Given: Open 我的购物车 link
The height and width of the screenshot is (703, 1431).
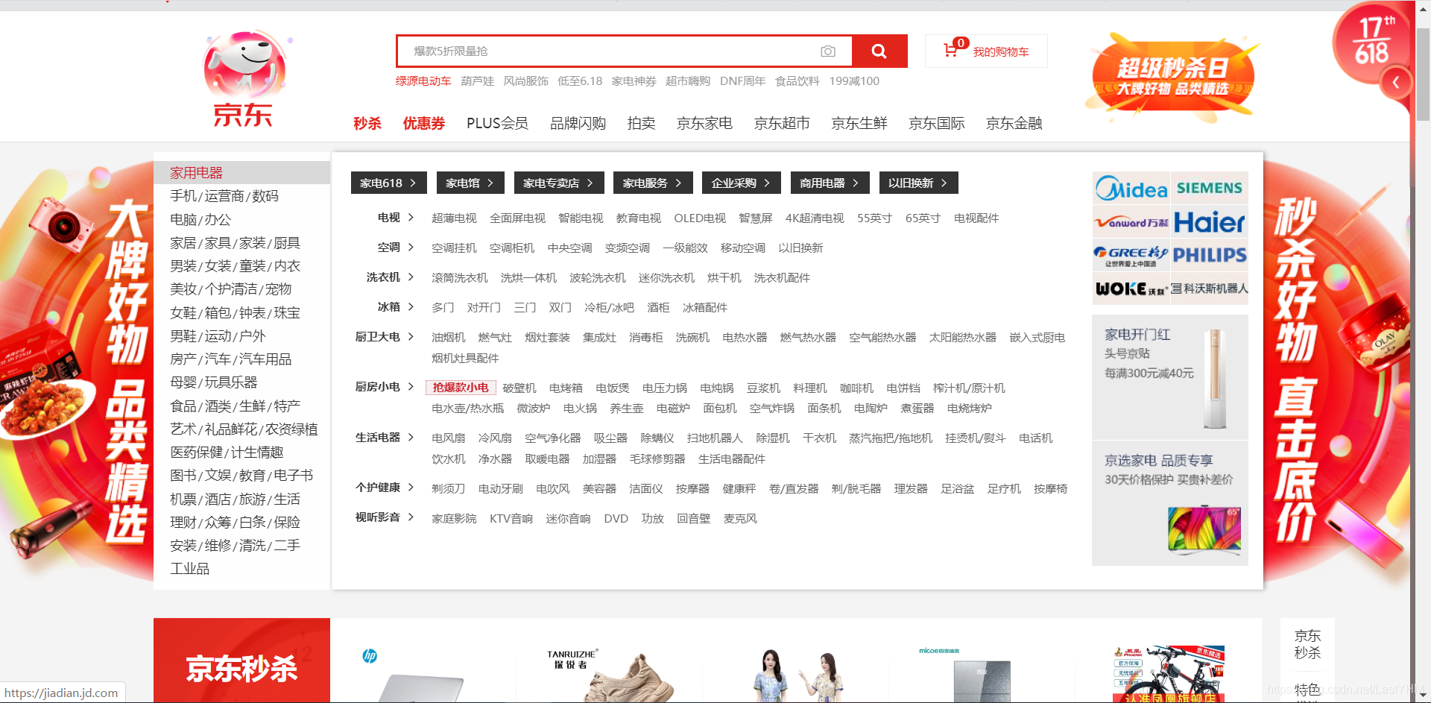Looking at the screenshot, I should point(1000,51).
